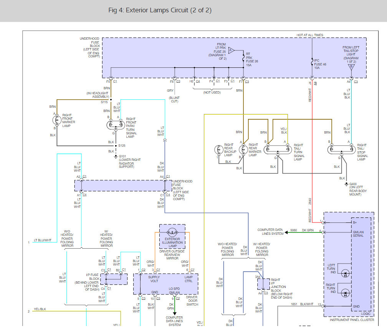Click the right front marker lamp symbol
This screenshot has height=331, width=387.
pos(57,120)
